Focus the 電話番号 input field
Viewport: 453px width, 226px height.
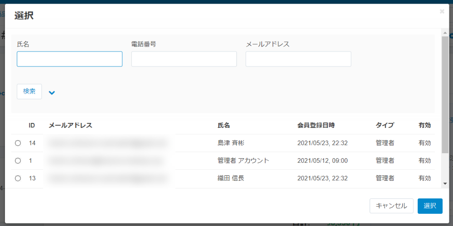(184, 59)
